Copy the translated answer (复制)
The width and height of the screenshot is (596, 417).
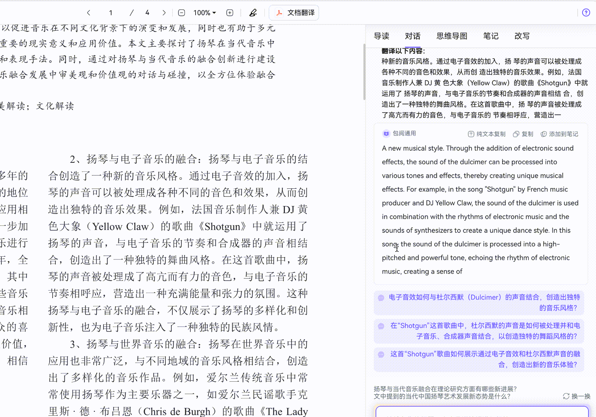pos(523,134)
